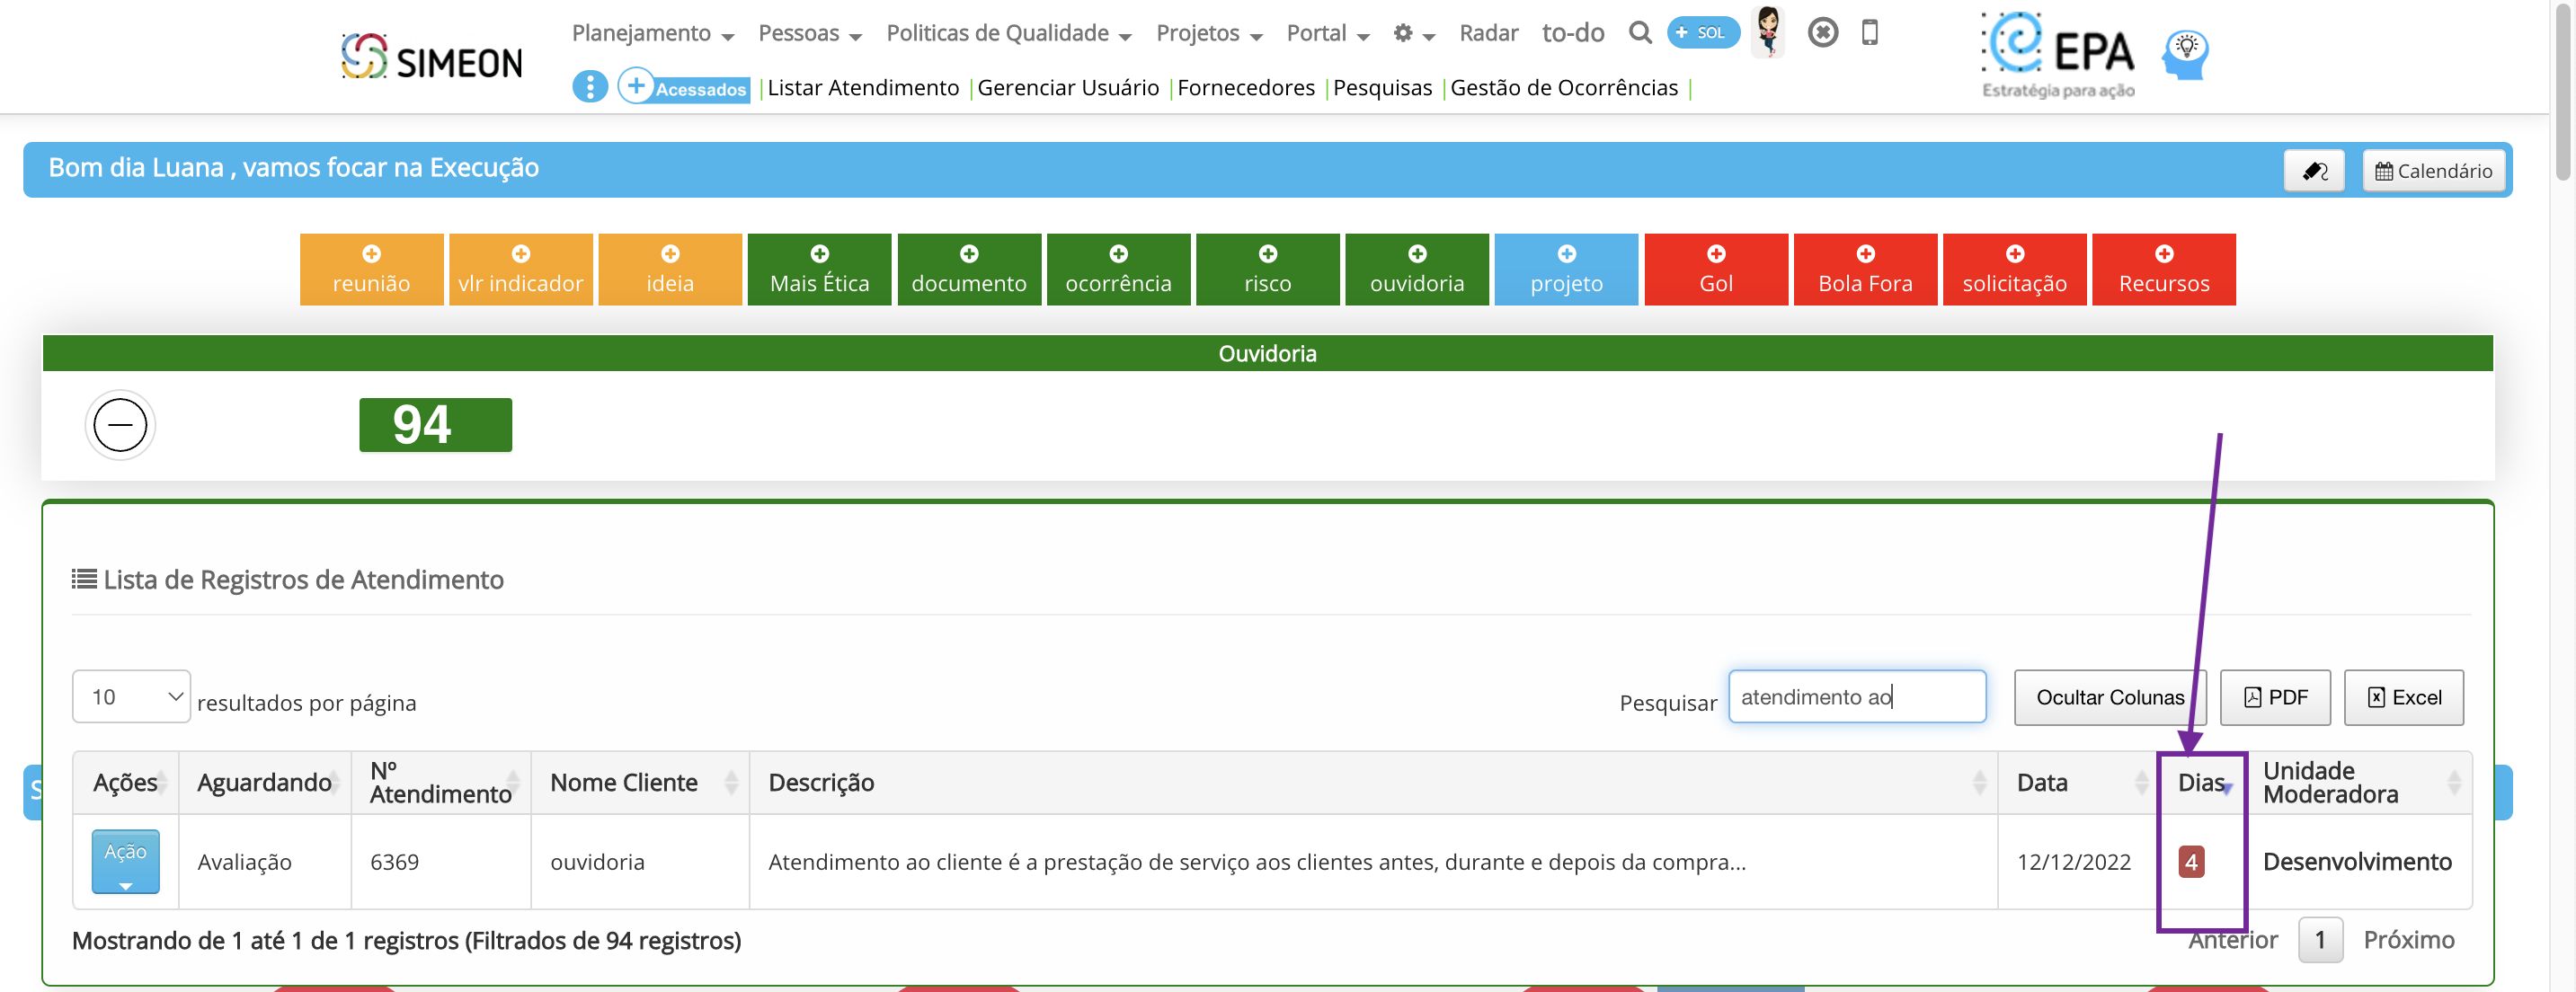Sort table by Dias column
This screenshot has width=2576, height=992.
click(2203, 783)
